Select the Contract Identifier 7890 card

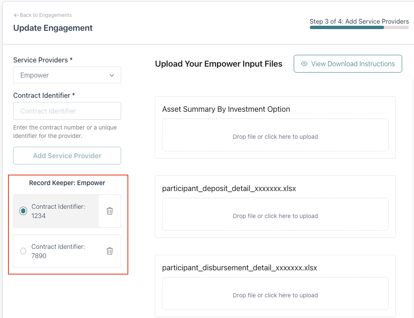pyautogui.click(x=67, y=251)
